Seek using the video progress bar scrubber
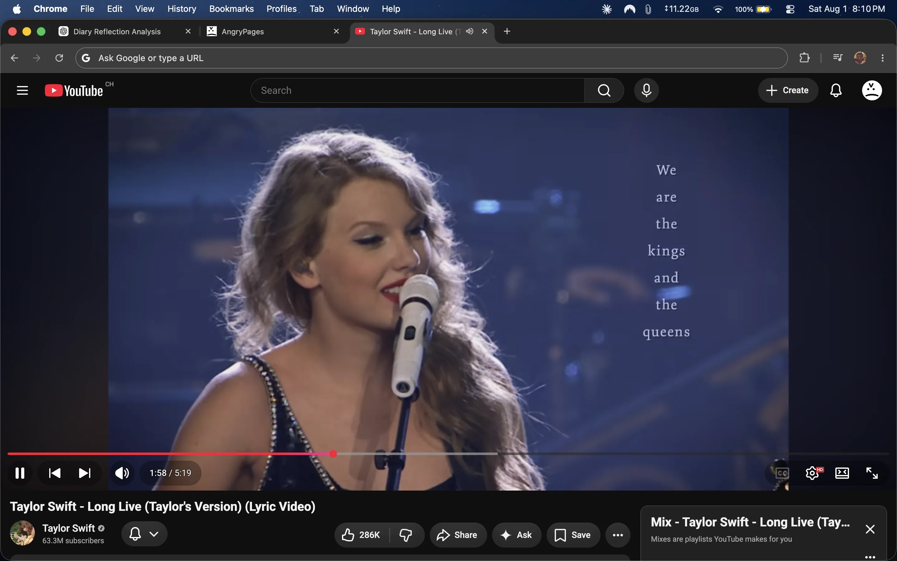Viewport: 897px width, 561px height. coord(333,453)
